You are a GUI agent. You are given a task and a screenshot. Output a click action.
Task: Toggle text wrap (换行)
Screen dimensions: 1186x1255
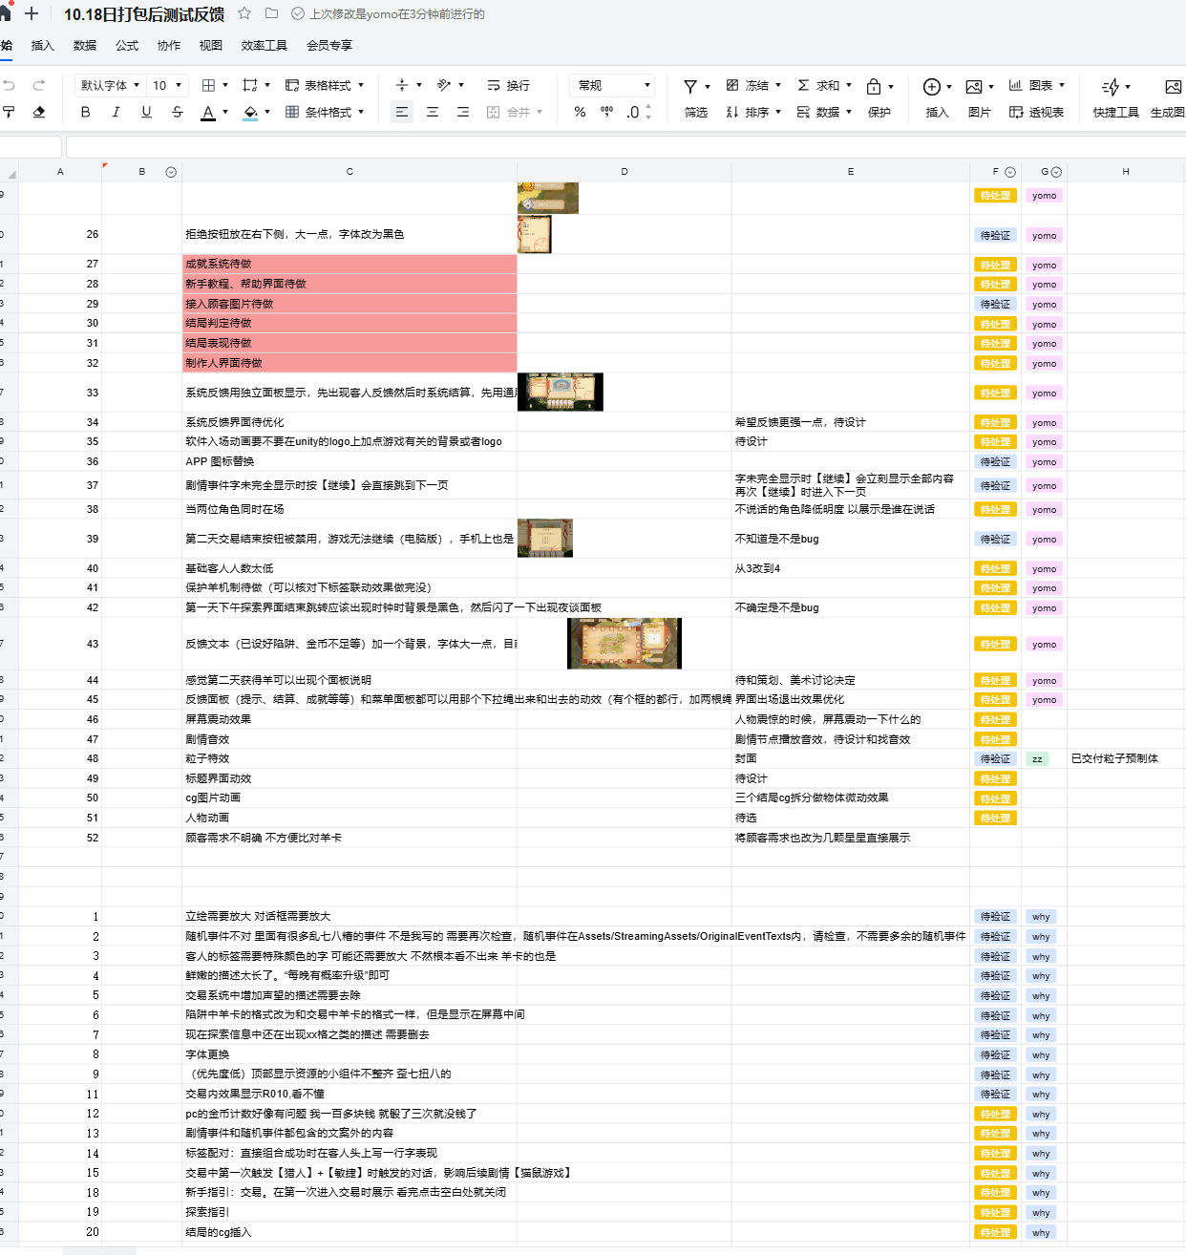508,85
